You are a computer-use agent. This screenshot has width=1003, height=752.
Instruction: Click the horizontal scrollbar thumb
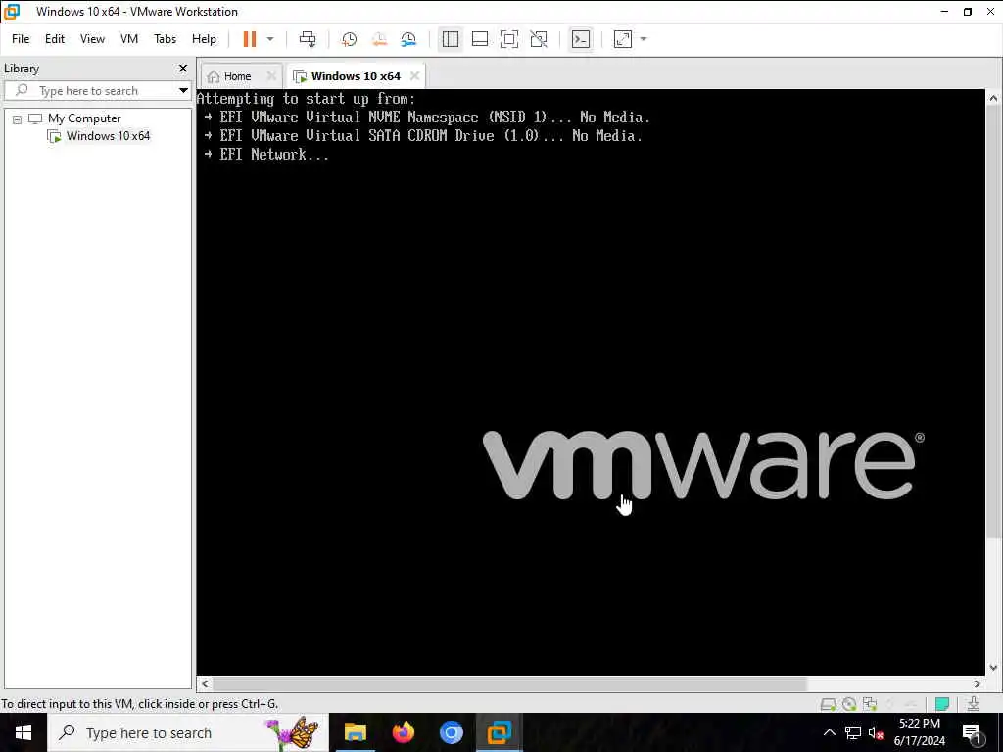tap(509, 683)
